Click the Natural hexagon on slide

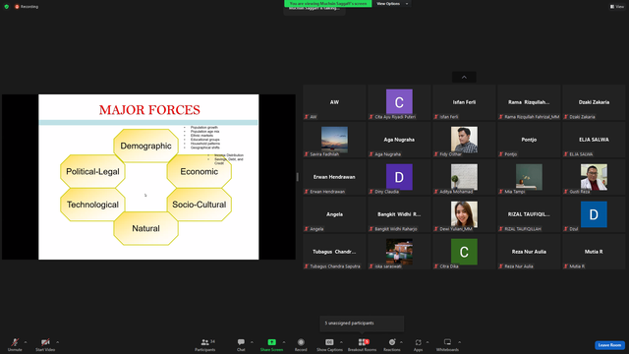click(146, 228)
